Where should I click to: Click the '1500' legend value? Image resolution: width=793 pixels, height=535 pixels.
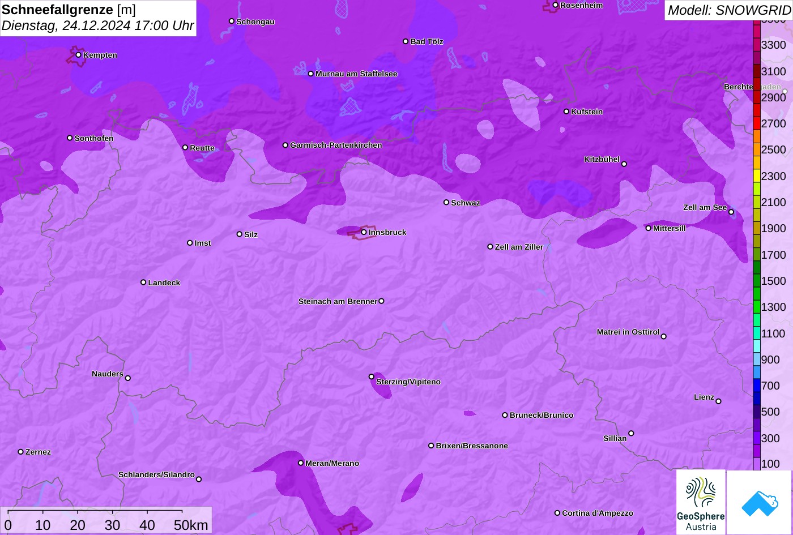[x=774, y=281]
